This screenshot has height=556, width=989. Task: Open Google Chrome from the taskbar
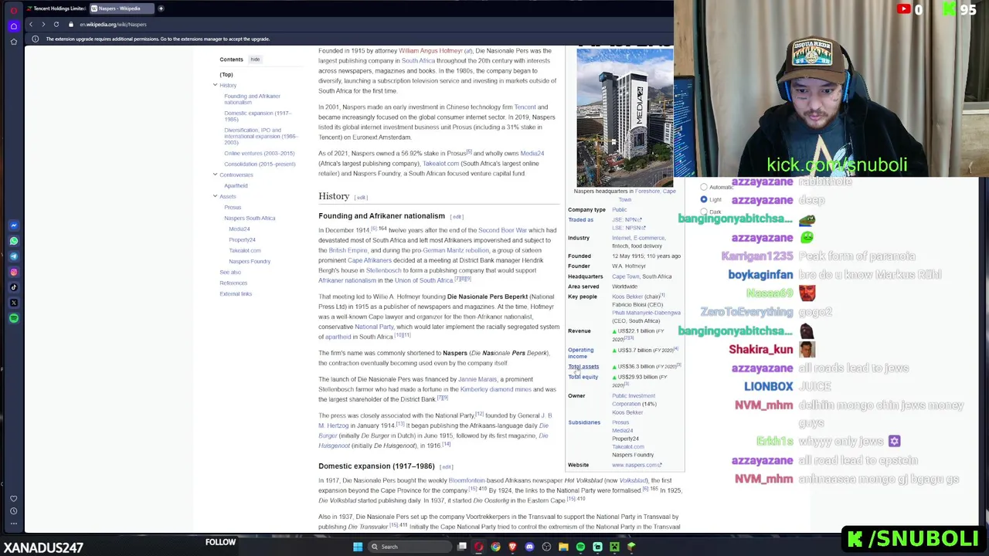pos(496,547)
